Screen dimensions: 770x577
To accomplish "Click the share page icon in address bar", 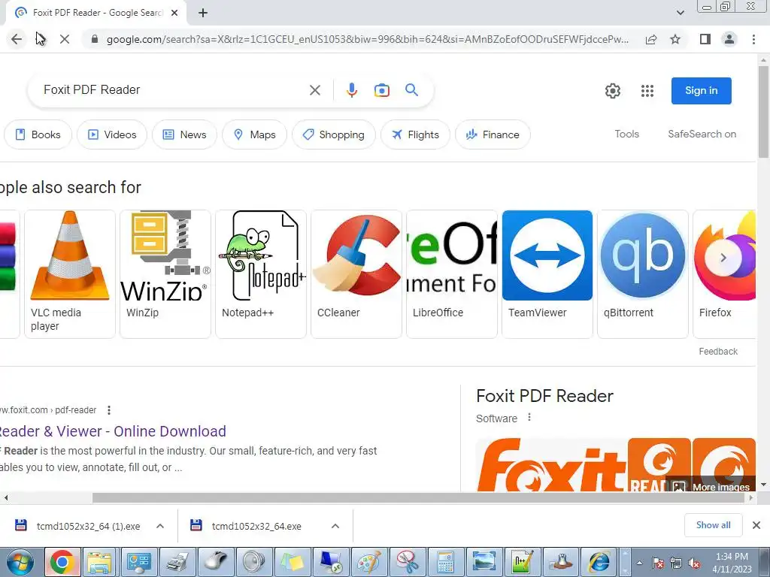I will 651,39.
